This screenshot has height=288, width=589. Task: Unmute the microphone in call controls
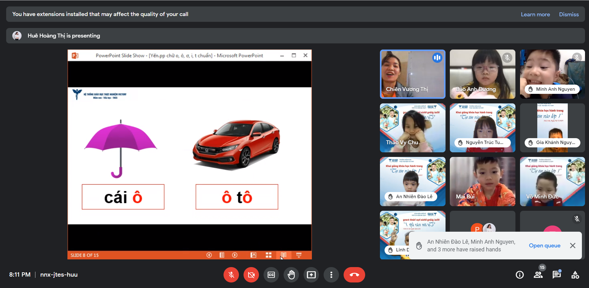[x=231, y=275]
